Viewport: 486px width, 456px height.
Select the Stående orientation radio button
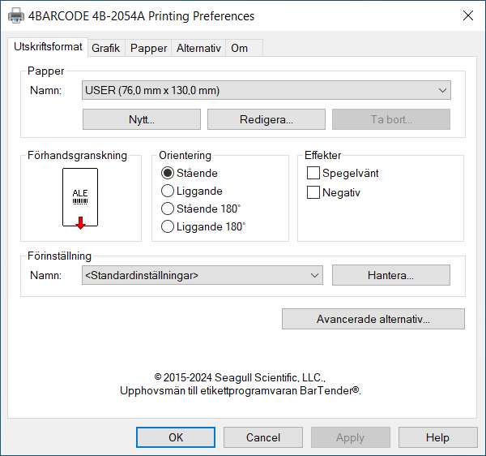click(x=168, y=173)
